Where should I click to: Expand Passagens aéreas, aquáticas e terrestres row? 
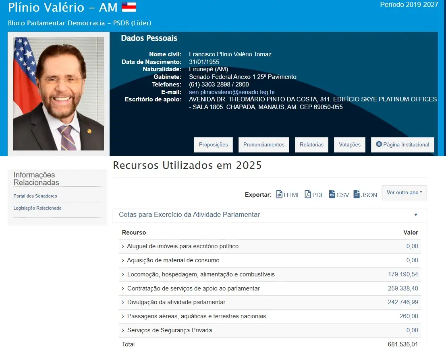coord(123,316)
